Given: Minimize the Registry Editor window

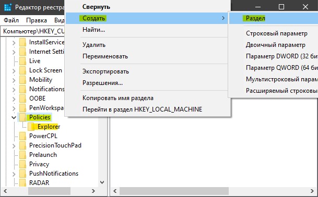Looking at the screenshot, I should 258,7.
